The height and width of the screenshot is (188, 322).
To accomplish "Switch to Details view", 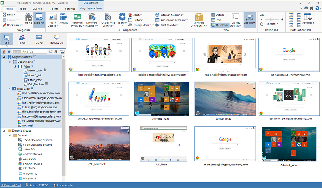I will 218,15.
